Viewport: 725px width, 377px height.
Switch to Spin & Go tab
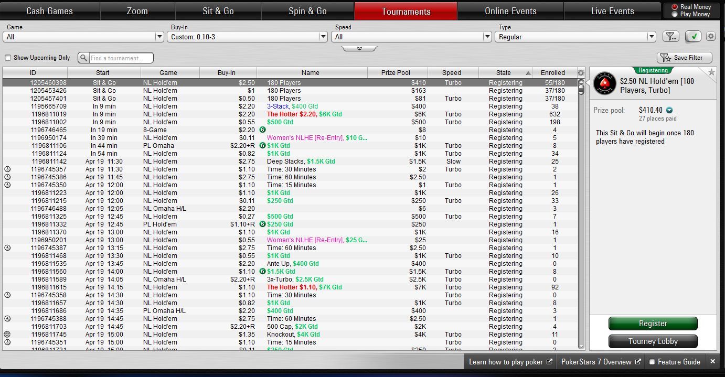click(307, 11)
